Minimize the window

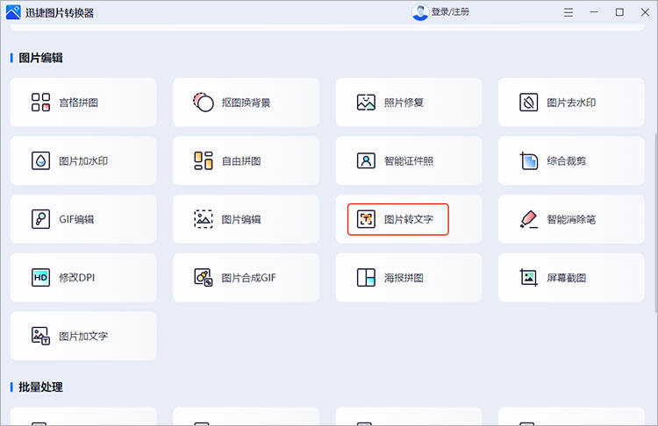click(594, 12)
